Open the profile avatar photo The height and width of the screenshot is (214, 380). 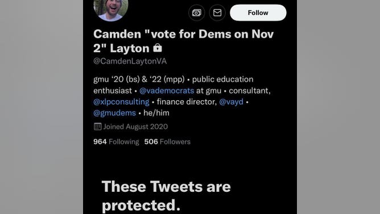click(111, 9)
